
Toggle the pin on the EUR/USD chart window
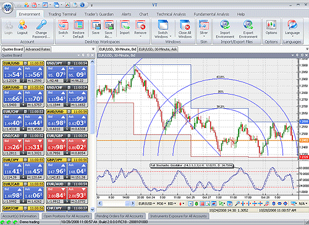point(297,55)
